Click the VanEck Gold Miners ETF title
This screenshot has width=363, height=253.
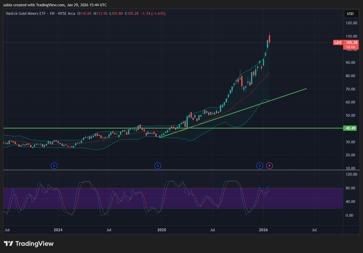(x=26, y=14)
